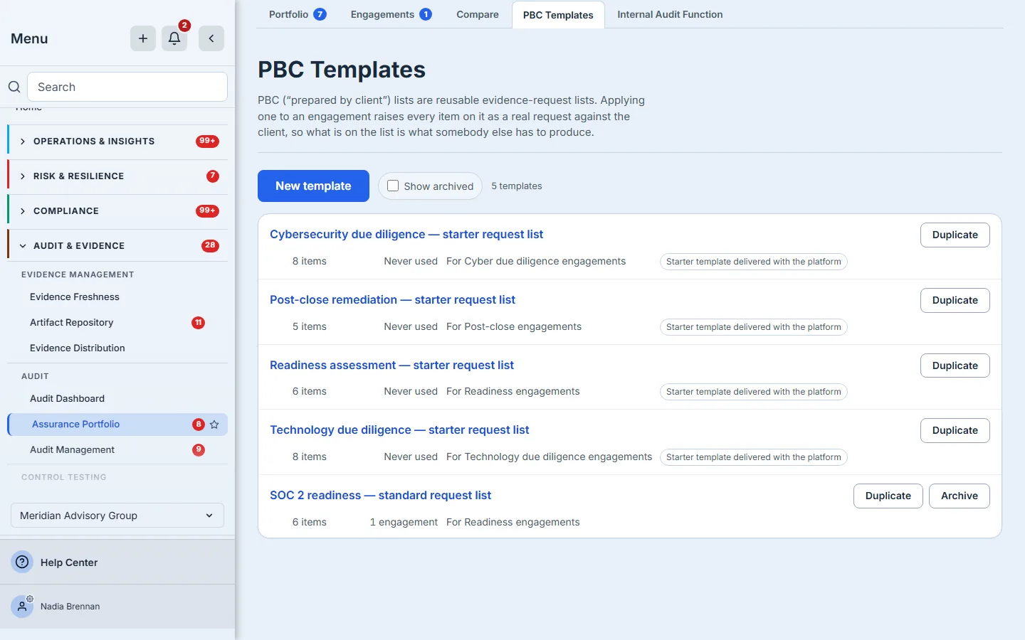
Task: Click the New template button
Action: (313, 186)
